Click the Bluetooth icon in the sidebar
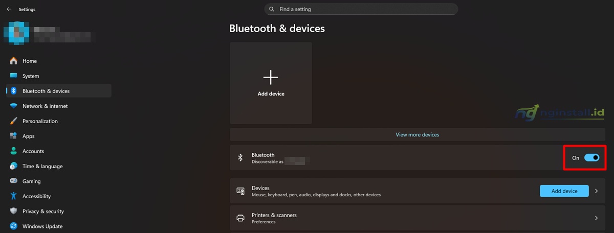Image resolution: width=614 pixels, height=233 pixels. pos(13,91)
